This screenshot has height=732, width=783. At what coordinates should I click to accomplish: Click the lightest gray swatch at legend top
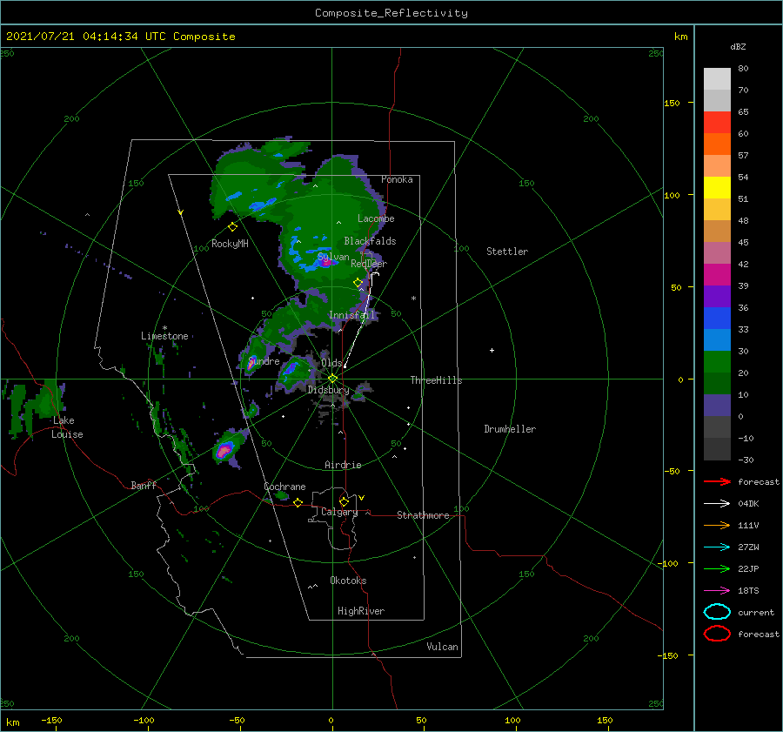pos(717,79)
